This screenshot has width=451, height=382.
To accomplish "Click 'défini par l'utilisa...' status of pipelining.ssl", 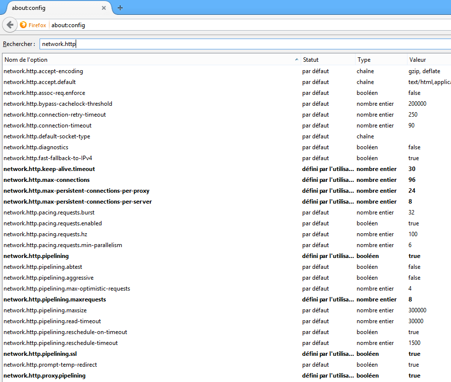I will [328, 354].
